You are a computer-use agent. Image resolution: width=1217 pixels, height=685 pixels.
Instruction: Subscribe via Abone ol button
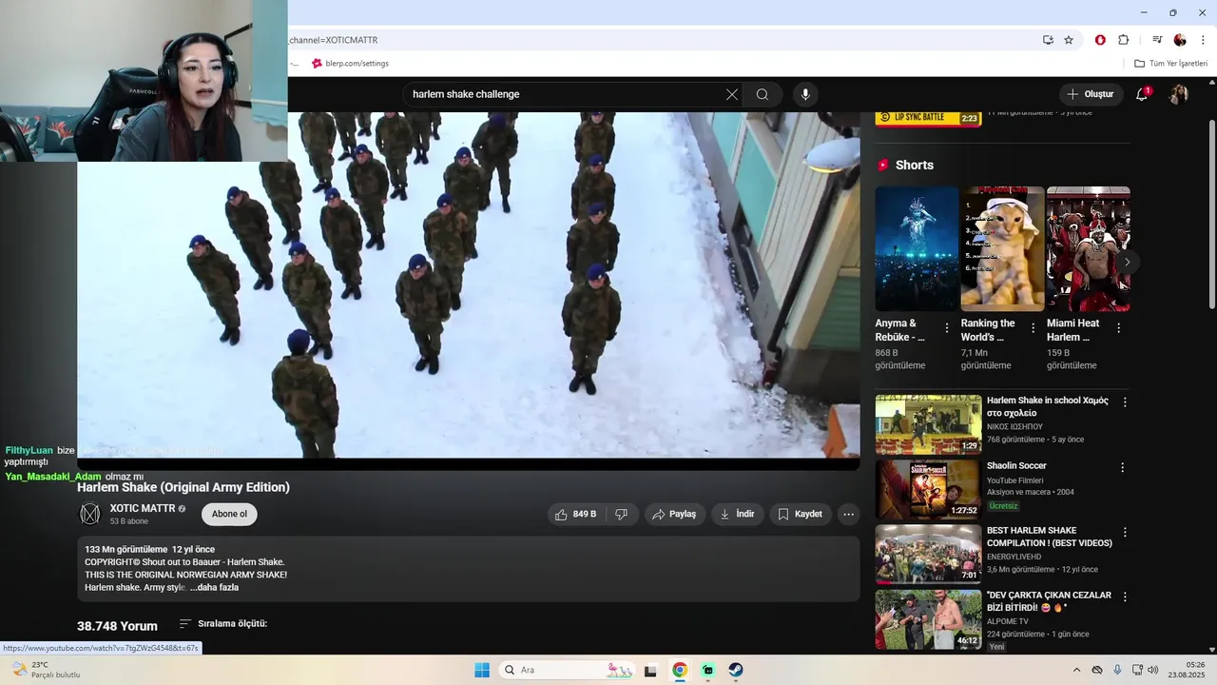[x=229, y=514]
